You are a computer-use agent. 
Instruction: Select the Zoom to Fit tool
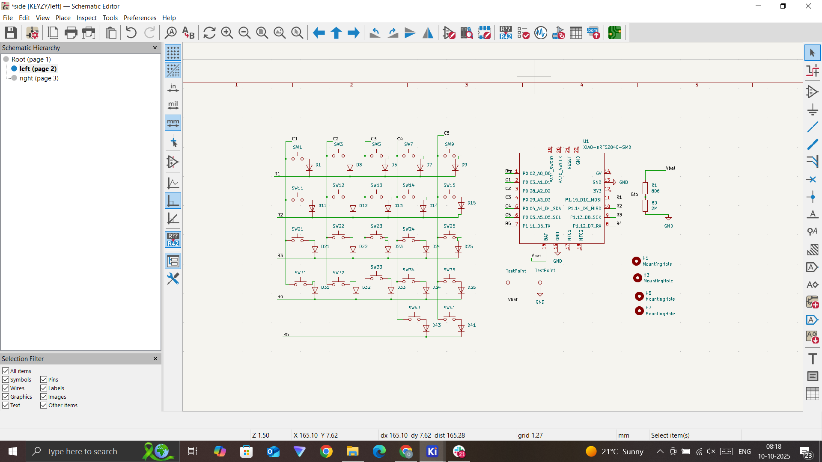pyautogui.click(x=262, y=33)
